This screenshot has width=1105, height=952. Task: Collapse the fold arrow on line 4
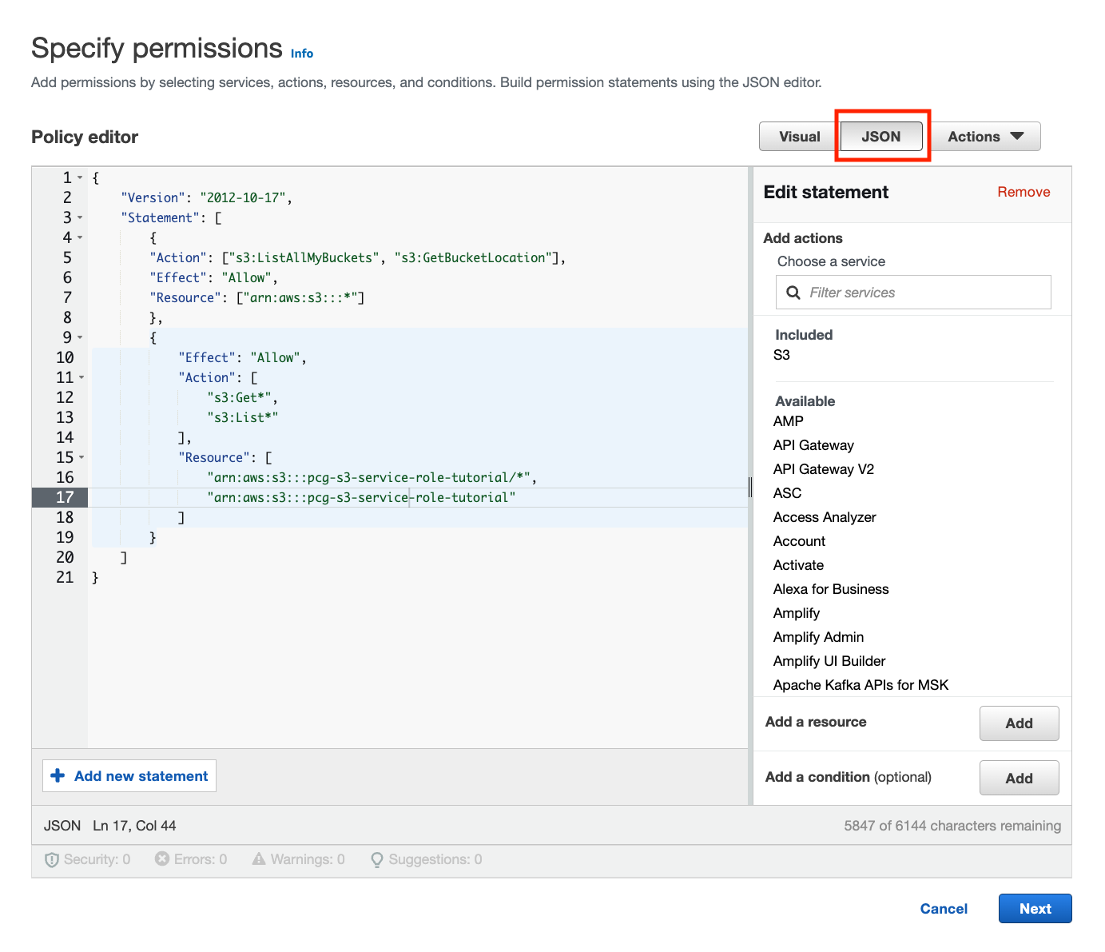click(80, 237)
